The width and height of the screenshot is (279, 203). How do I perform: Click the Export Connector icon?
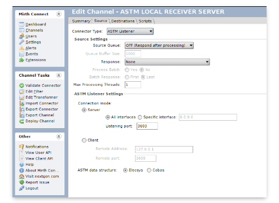click(21, 109)
